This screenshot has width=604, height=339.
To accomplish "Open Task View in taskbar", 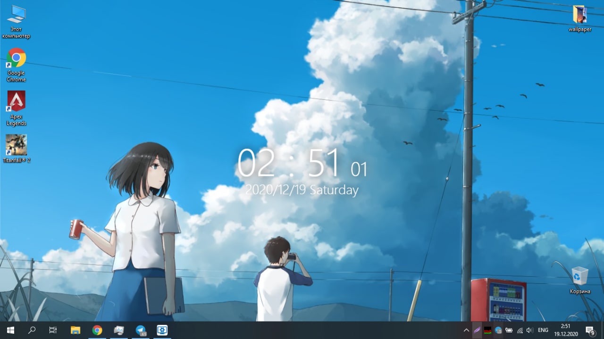I will [53, 330].
